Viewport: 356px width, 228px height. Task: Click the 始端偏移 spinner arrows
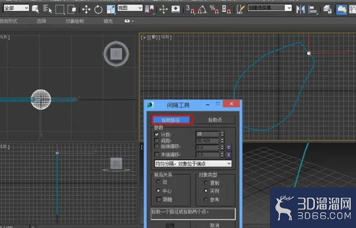click(222, 147)
